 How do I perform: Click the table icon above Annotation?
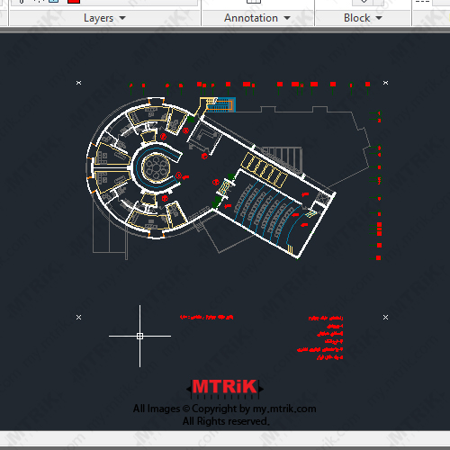coord(254,1)
